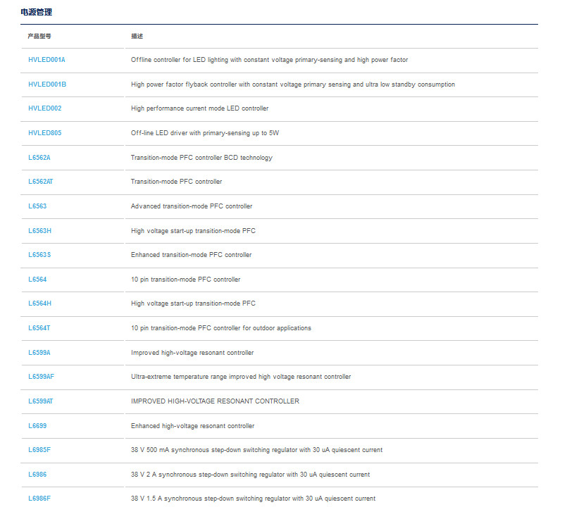The height and width of the screenshot is (507, 567).
Task: Select description 'Offline controller for LED lighting' text
Action: pos(269,60)
